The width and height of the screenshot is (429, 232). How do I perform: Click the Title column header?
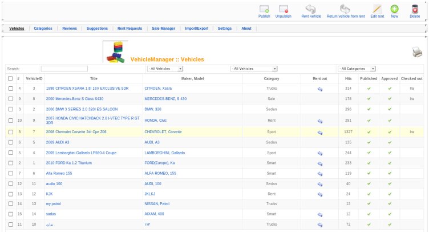[94, 78]
